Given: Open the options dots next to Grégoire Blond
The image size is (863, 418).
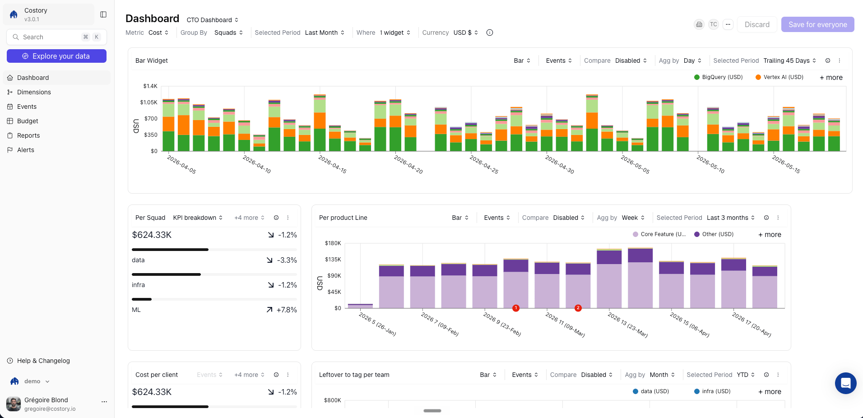Looking at the screenshot, I should click(x=104, y=402).
